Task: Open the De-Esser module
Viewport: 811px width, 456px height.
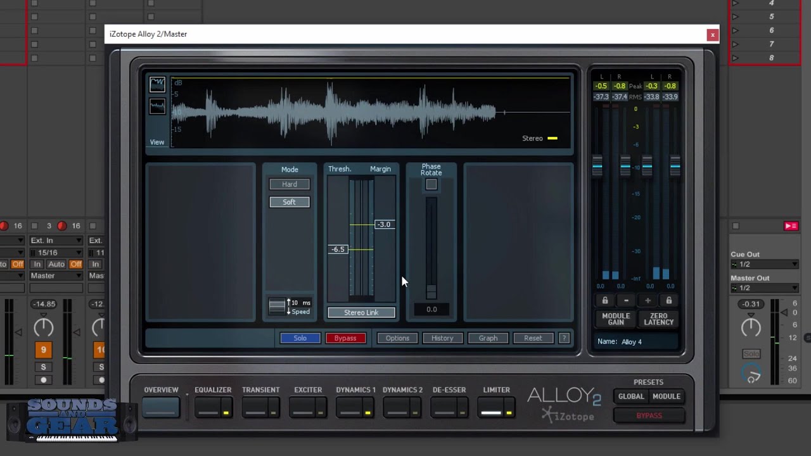Action: pos(444,407)
